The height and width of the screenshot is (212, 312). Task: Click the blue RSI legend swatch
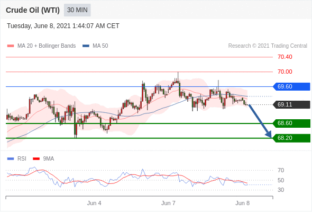tap(11, 159)
